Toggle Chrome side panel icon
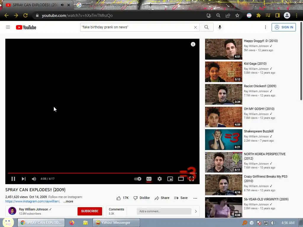Screen dimensions: 303x227 (x=278, y=15)
